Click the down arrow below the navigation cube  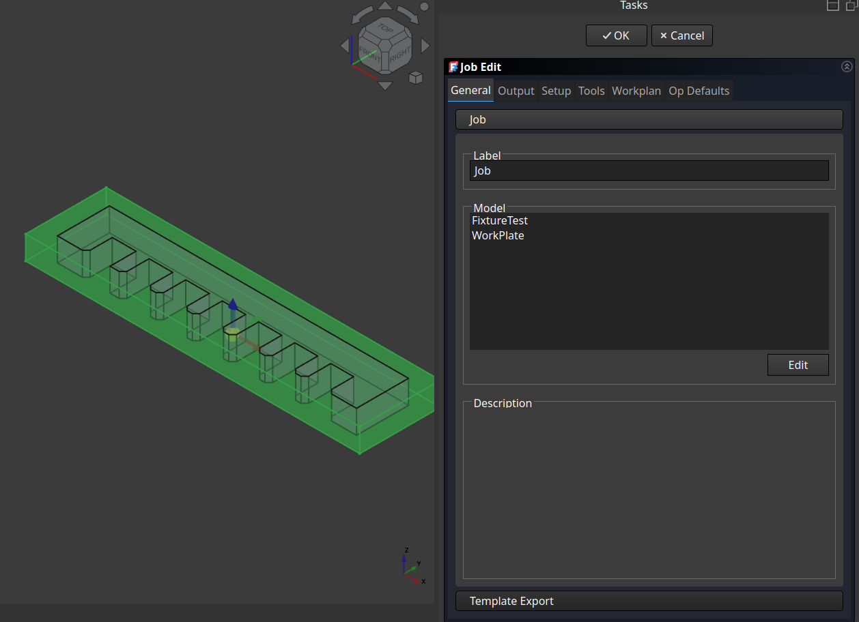tap(385, 86)
